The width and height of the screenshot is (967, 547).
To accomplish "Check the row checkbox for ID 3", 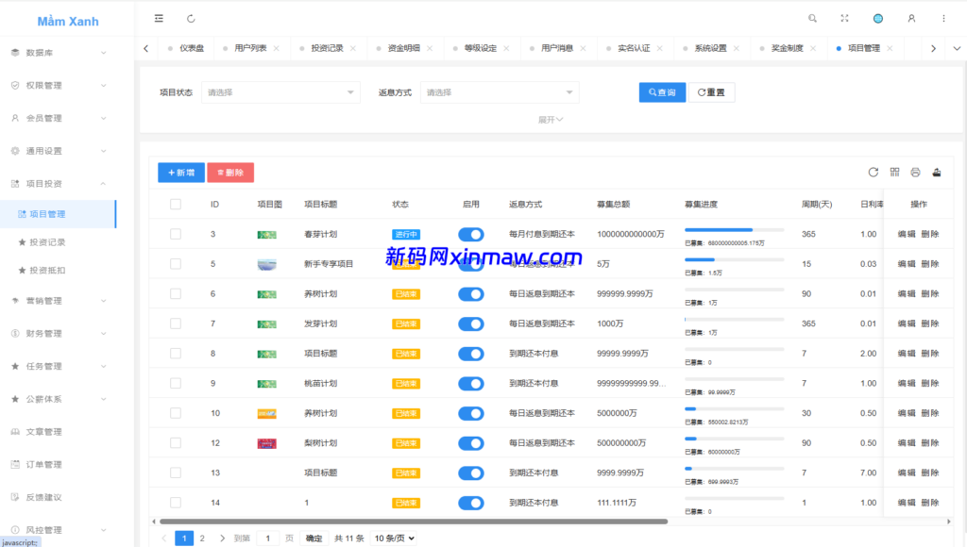I will tap(176, 234).
